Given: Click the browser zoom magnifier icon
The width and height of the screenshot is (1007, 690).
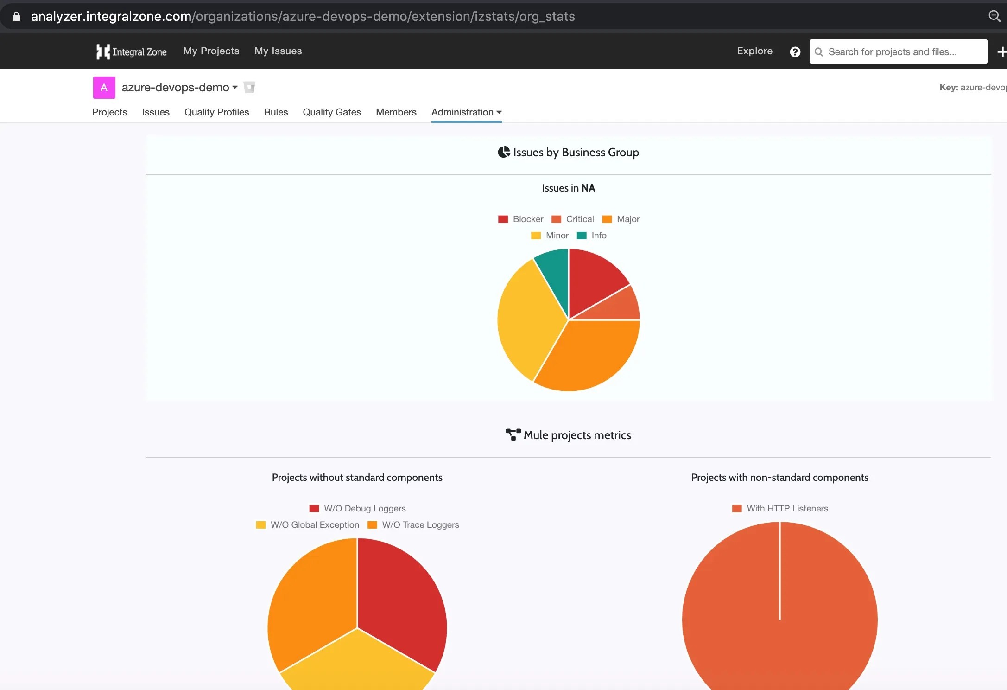Looking at the screenshot, I should click(994, 16).
